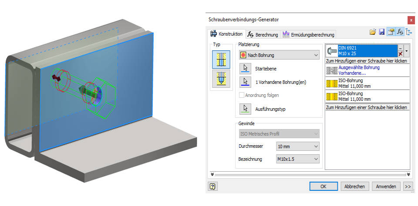Expand the dropdown arrow next to DIN 6921

[407, 51]
